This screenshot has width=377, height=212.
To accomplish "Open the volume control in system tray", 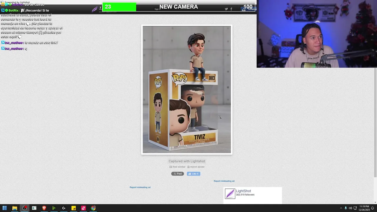I will [x=350, y=208].
